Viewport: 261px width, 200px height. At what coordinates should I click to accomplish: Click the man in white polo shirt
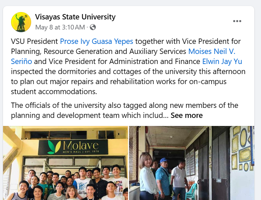tap(179, 178)
